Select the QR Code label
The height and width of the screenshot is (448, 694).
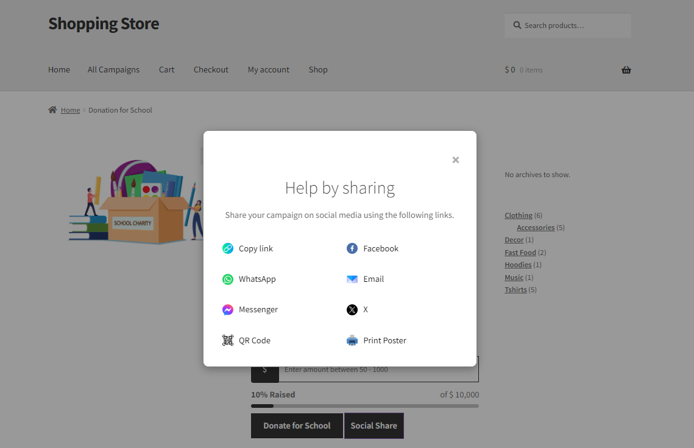[x=255, y=340]
